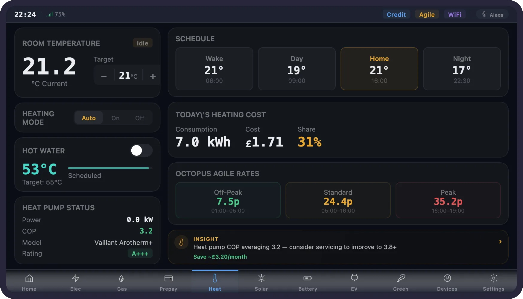Image resolution: width=523 pixels, height=299 pixels.
Task: Set heating mode to Off
Action: point(139,118)
